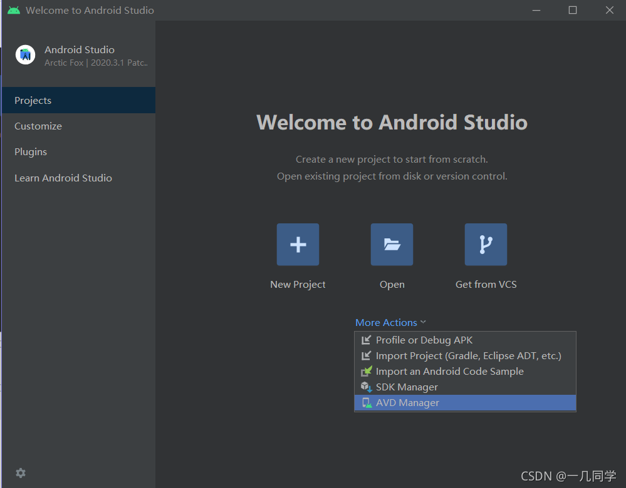The image size is (626, 488).
Task: Click the Profile or Debug APK icon
Action: click(366, 340)
